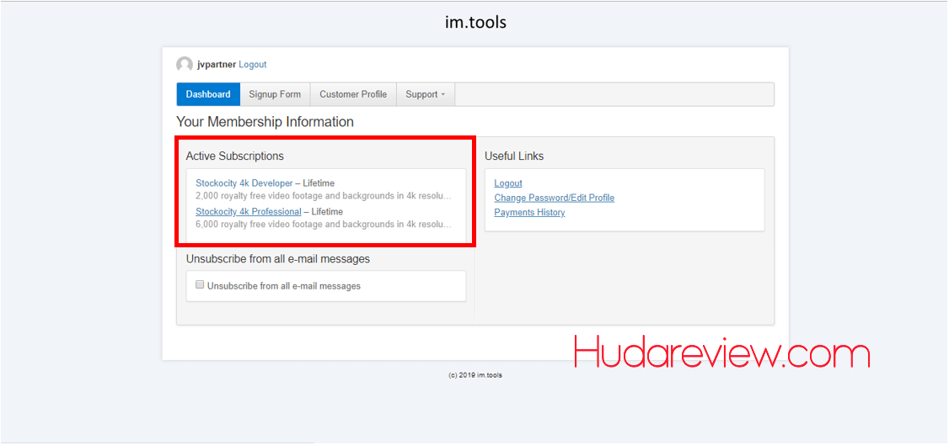Open the Change Password/Edit Profile link
This screenshot has width=949, height=445.
[x=554, y=198]
